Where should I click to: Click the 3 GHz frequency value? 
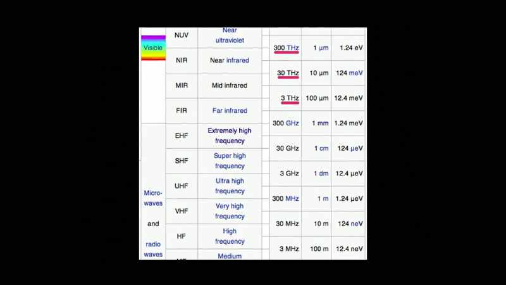tap(289, 174)
